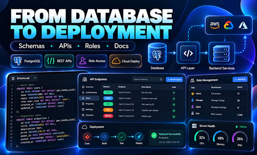Image resolution: width=257 pixels, height=155 pixels.
Task: Switch to the Schema.sql tab
Action: (x=23, y=78)
